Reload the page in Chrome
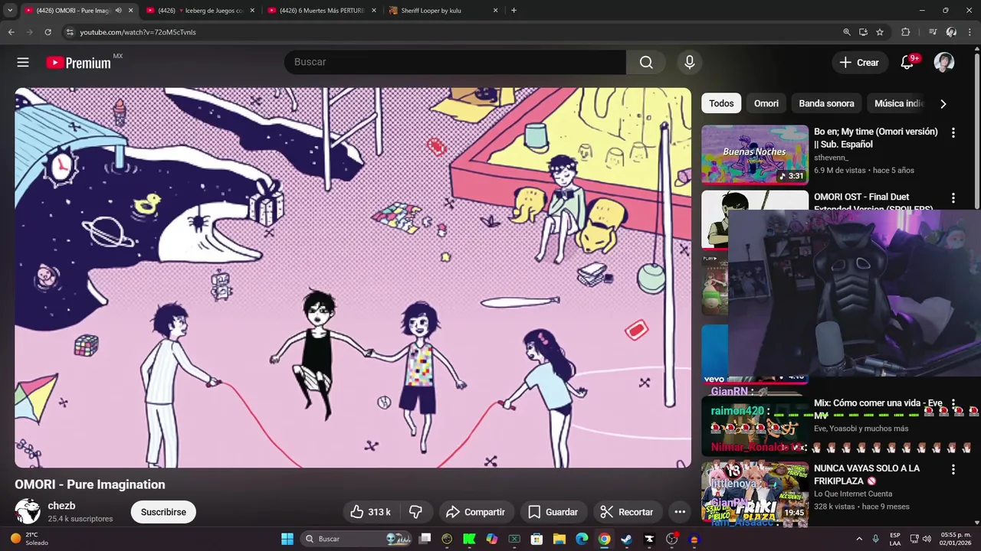This screenshot has width=981, height=551. coord(48,32)
